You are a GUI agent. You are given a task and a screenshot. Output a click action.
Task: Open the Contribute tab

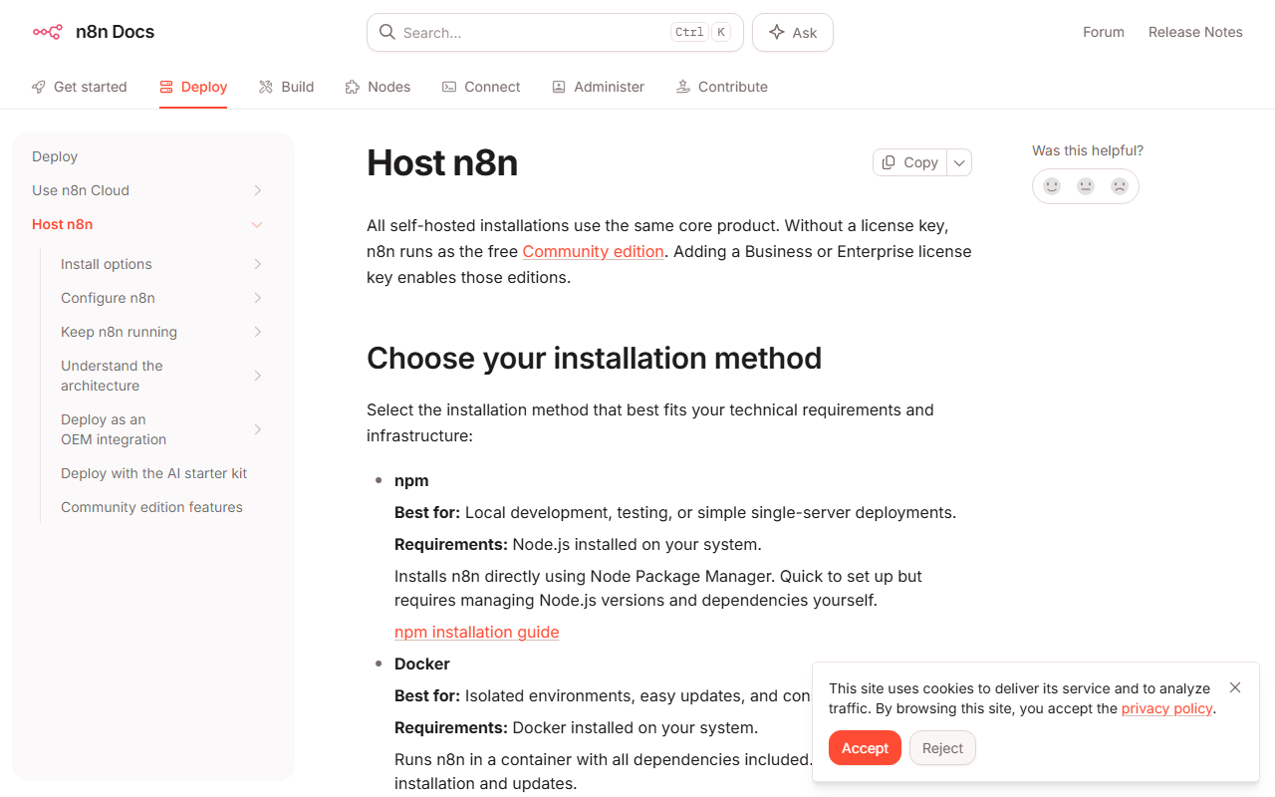click(722, 87)
